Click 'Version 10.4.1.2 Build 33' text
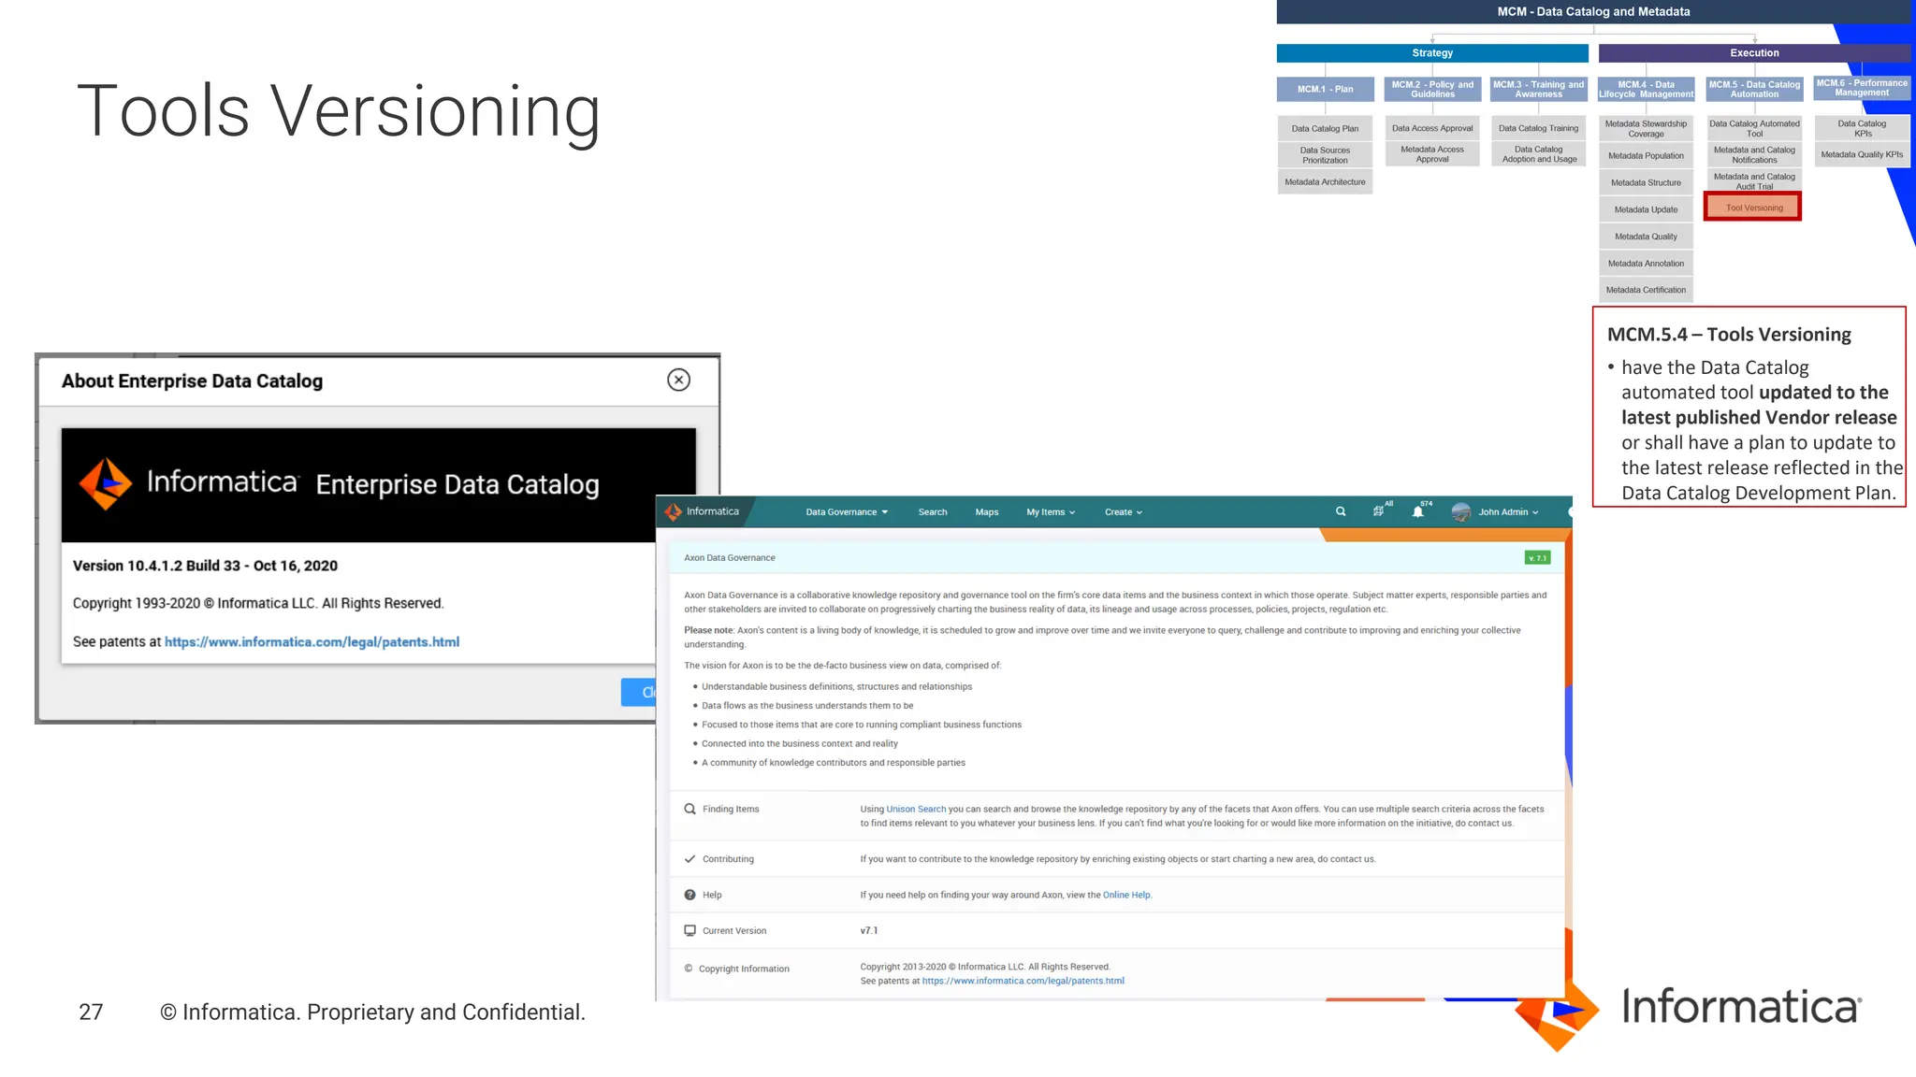Viewport: 1916px width, 1077px height. click(x=156, y=566)
